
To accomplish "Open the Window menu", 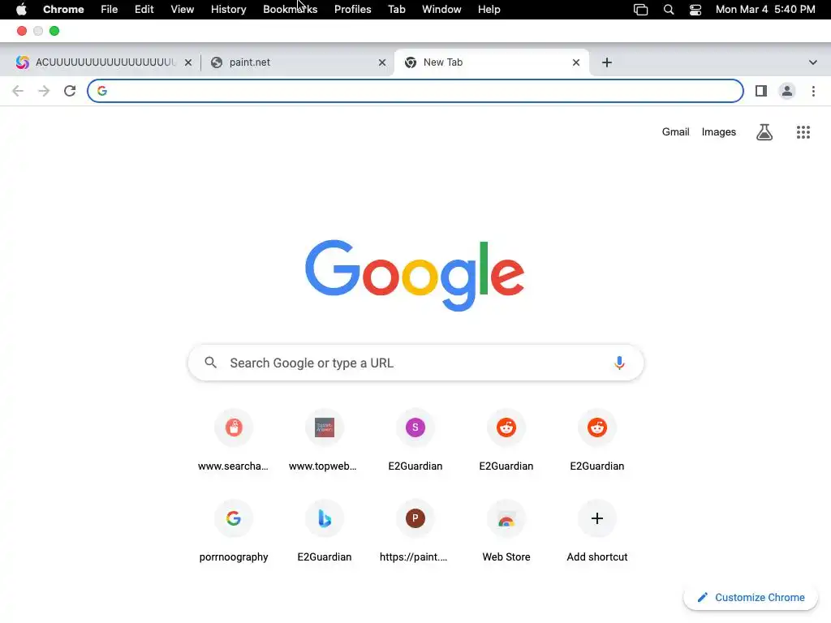I will click(x=441, y=10).
